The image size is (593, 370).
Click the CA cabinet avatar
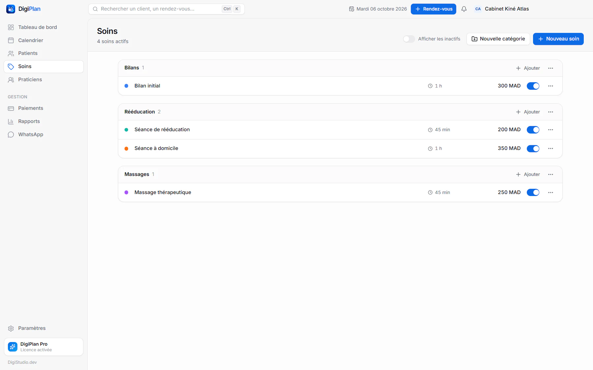pyautogui.click(x=478, y=9)
